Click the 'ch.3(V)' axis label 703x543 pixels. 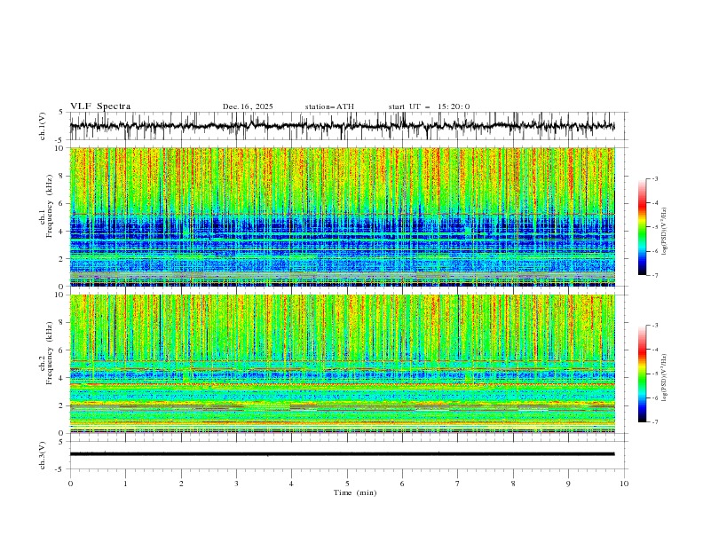point(43,455)
